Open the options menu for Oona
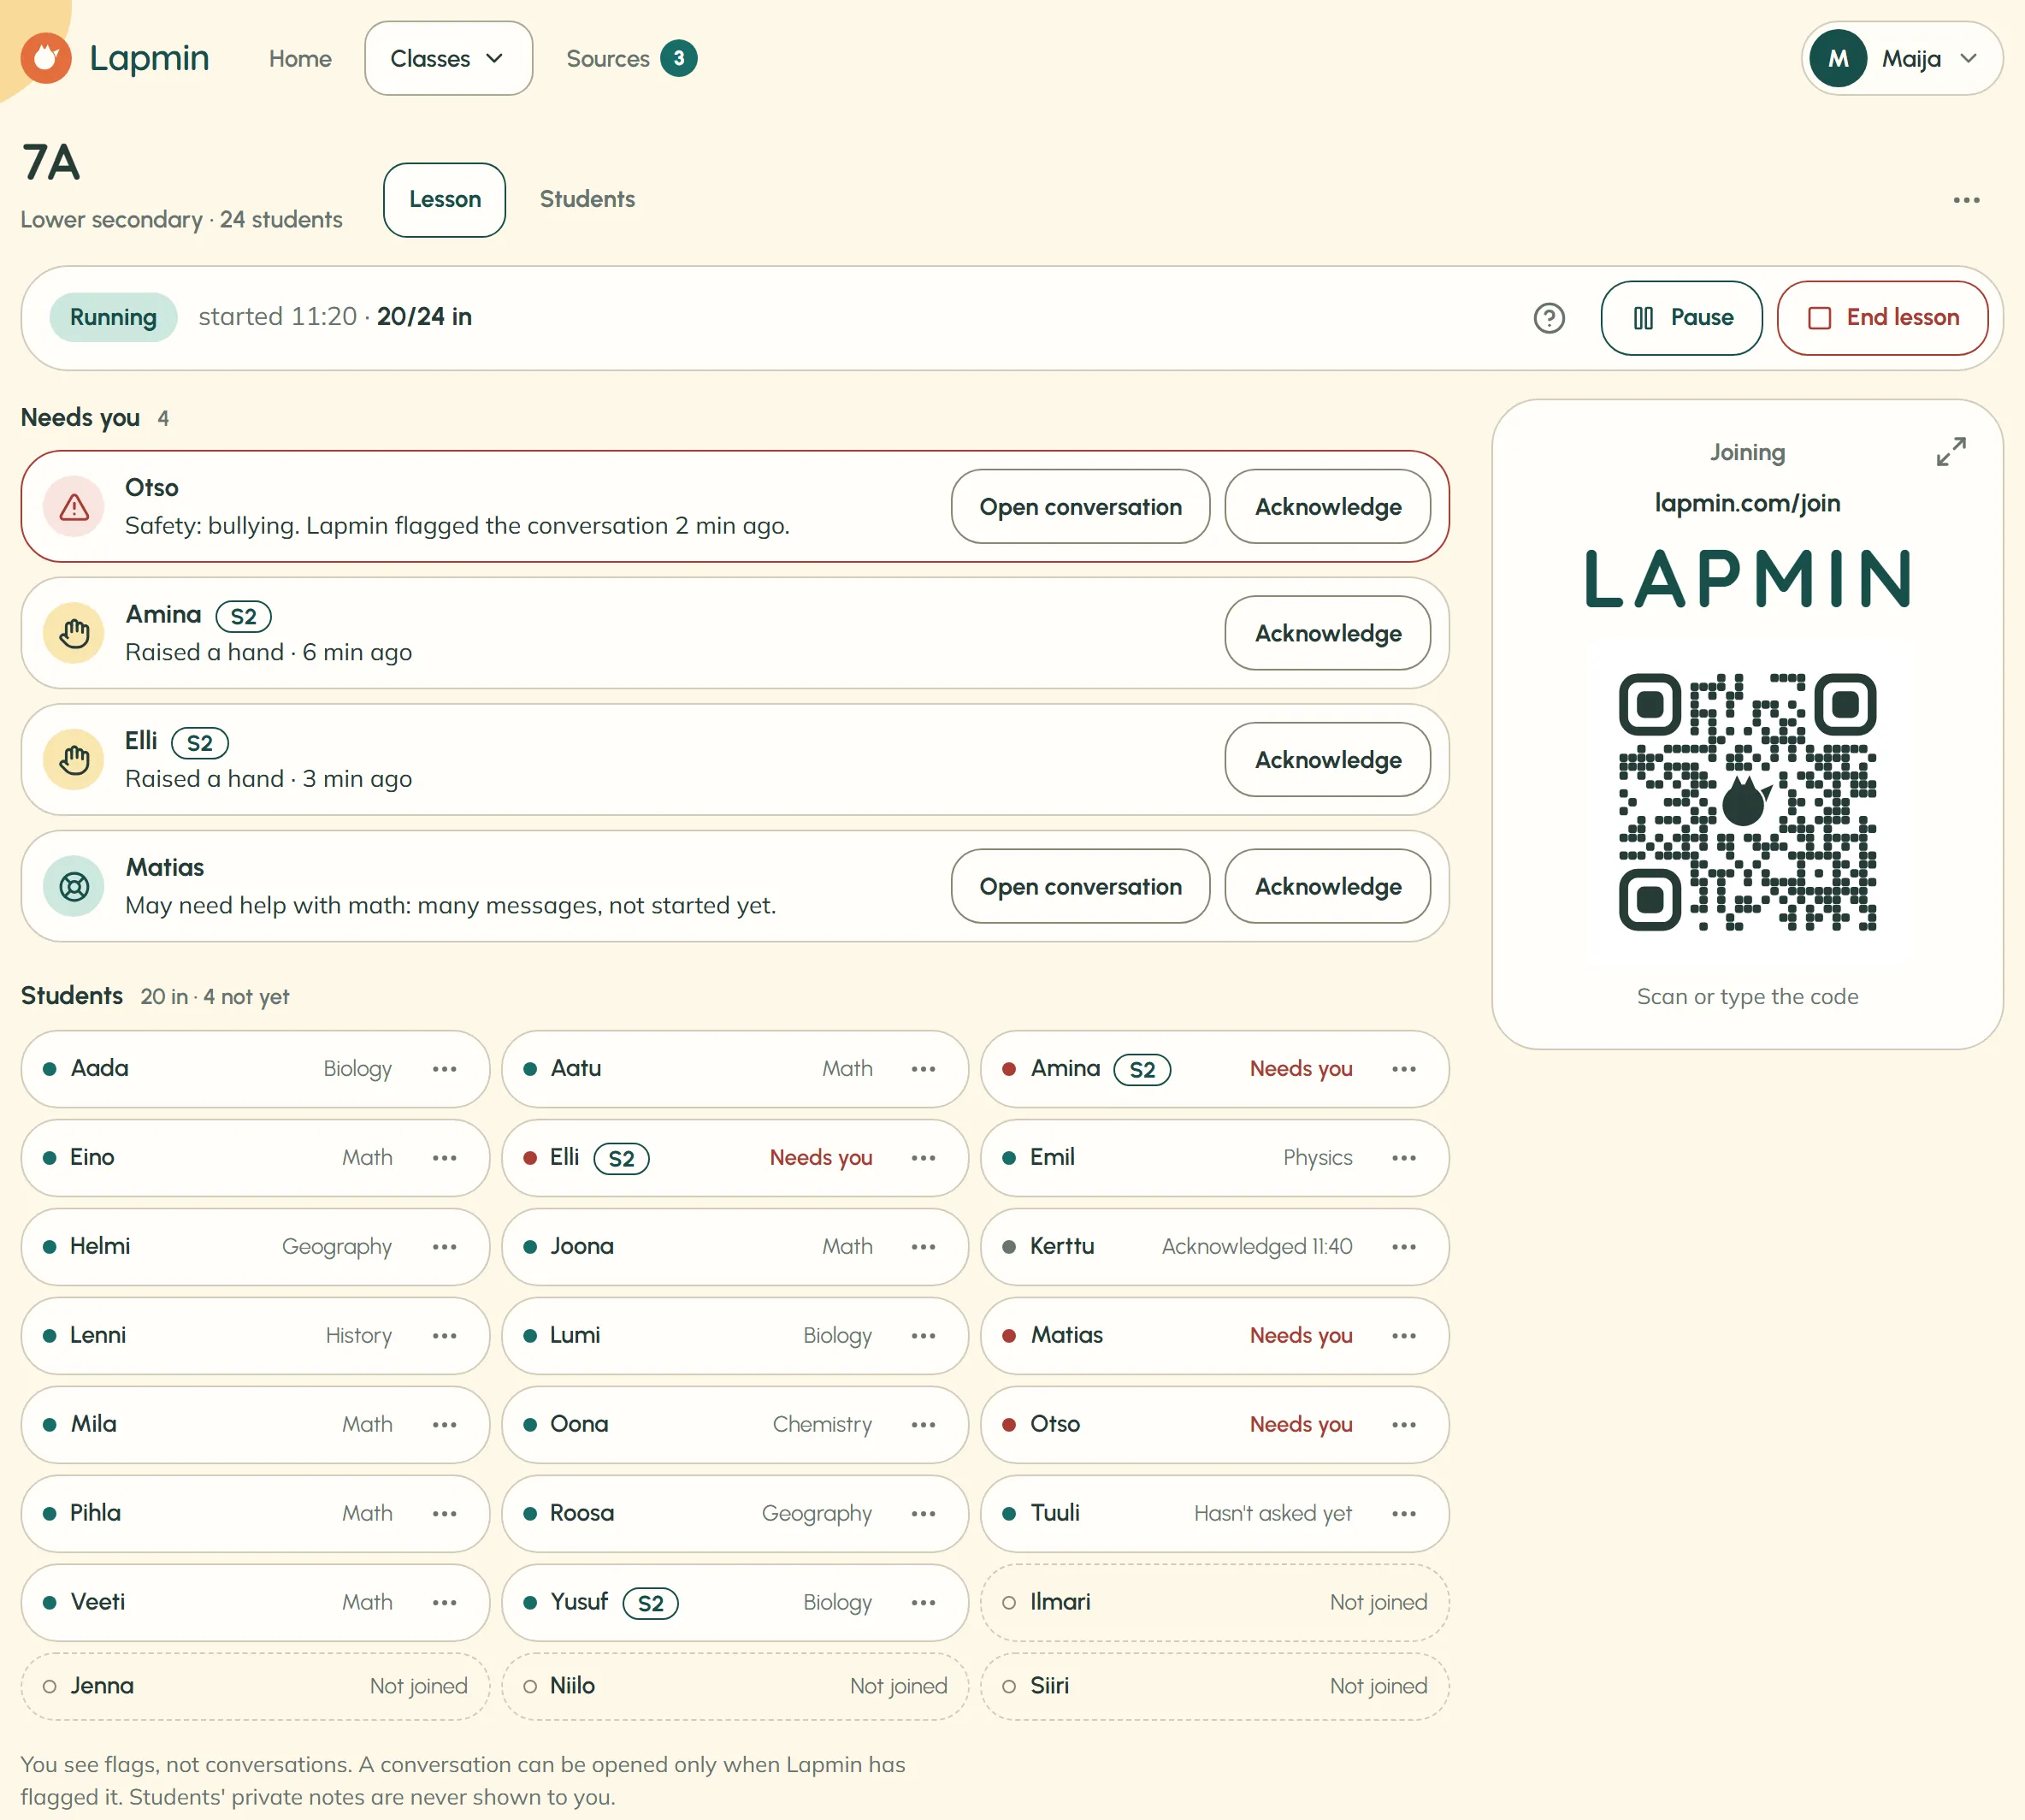The height and width of the screenshot is (1820, 2025). (924, 1425)
